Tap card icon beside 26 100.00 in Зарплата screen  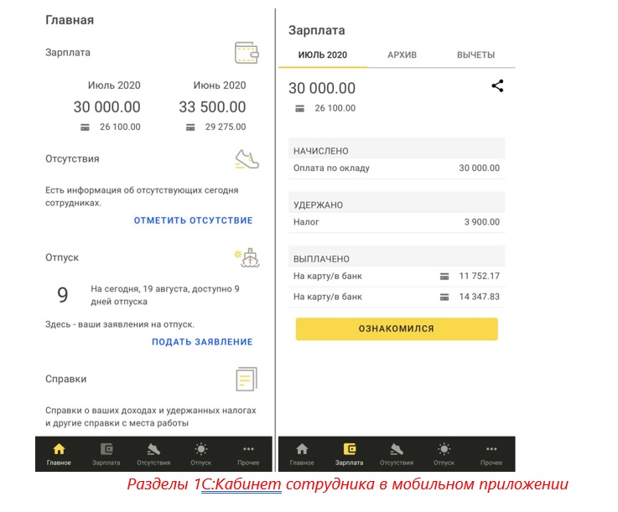(300, 108)
